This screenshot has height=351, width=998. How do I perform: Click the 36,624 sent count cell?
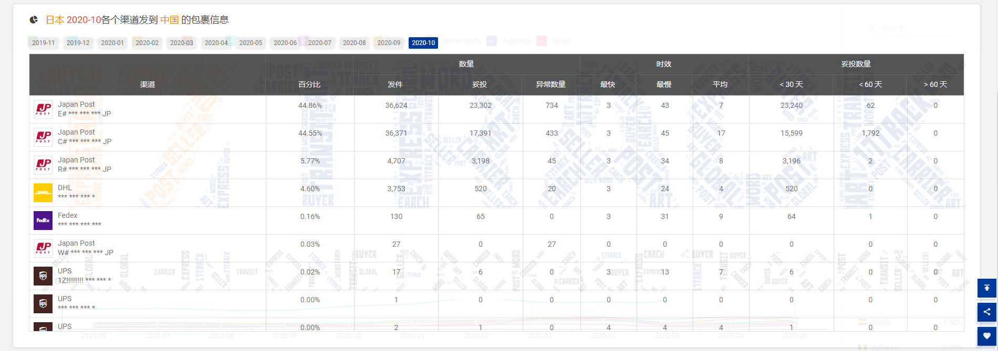pos(396,105)
